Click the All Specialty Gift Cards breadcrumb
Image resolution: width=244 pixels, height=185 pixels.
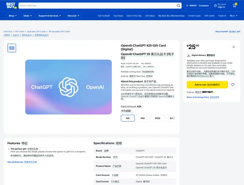(x=59, y=31)
